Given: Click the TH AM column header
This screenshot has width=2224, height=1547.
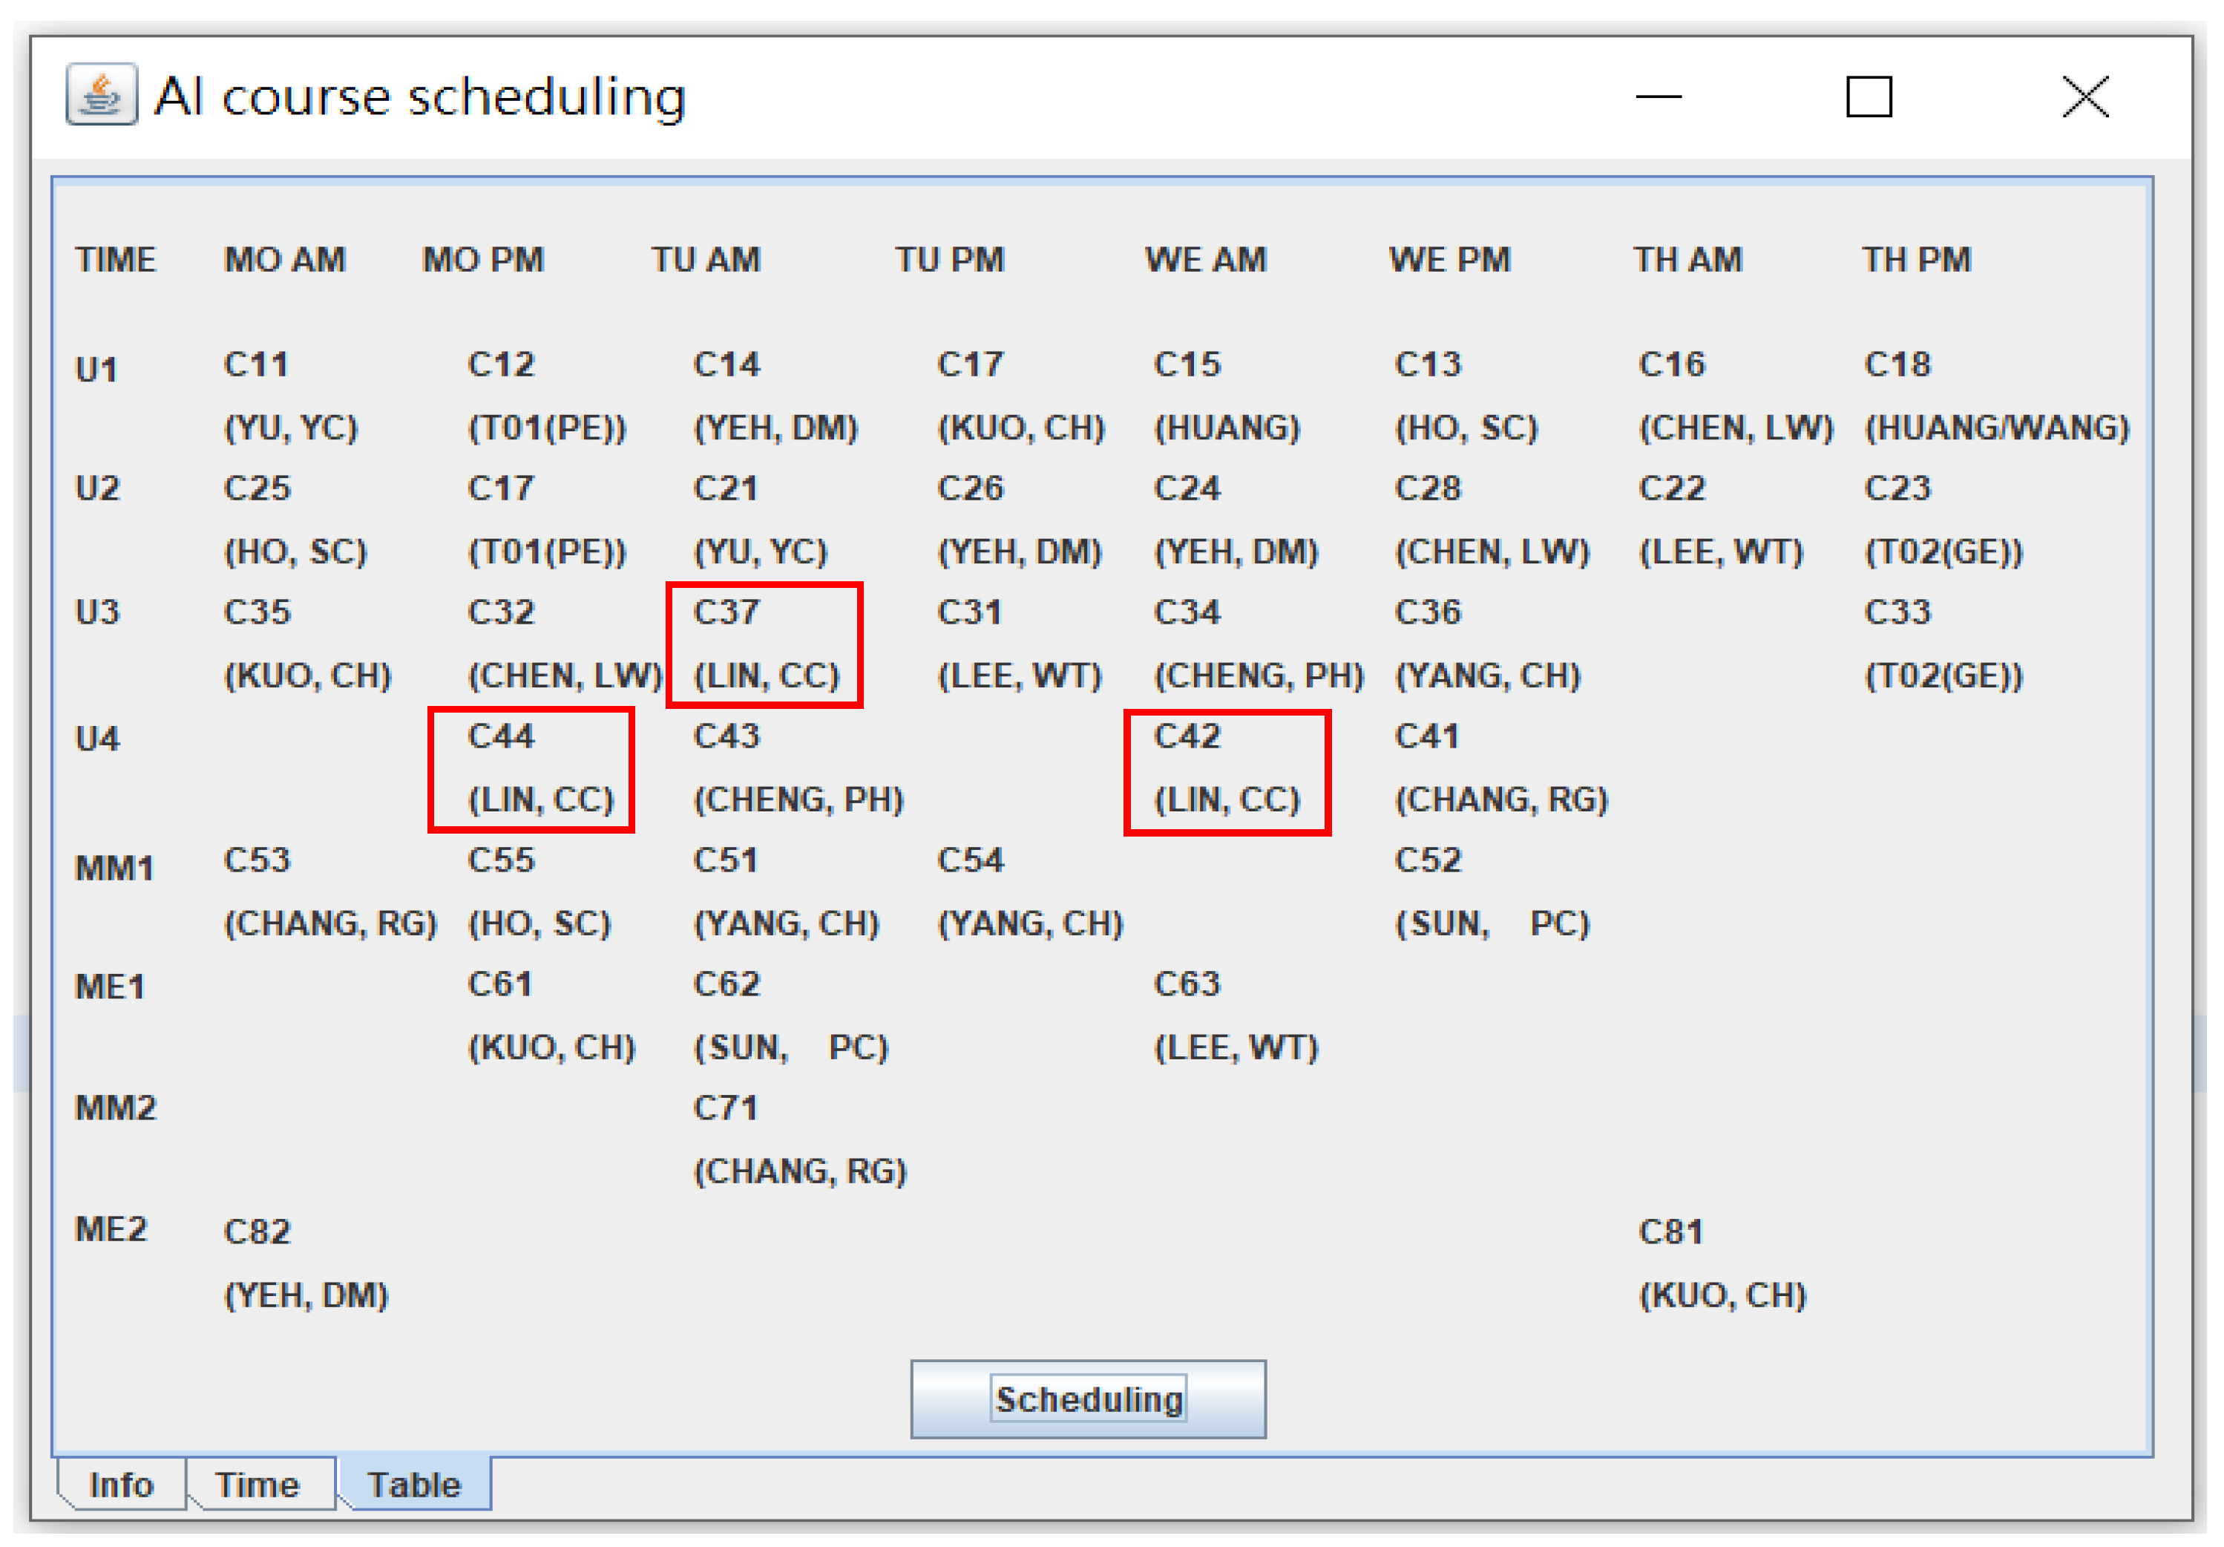Looking at the screenshot, I should pyautogui.click(x=1688, y=258).
